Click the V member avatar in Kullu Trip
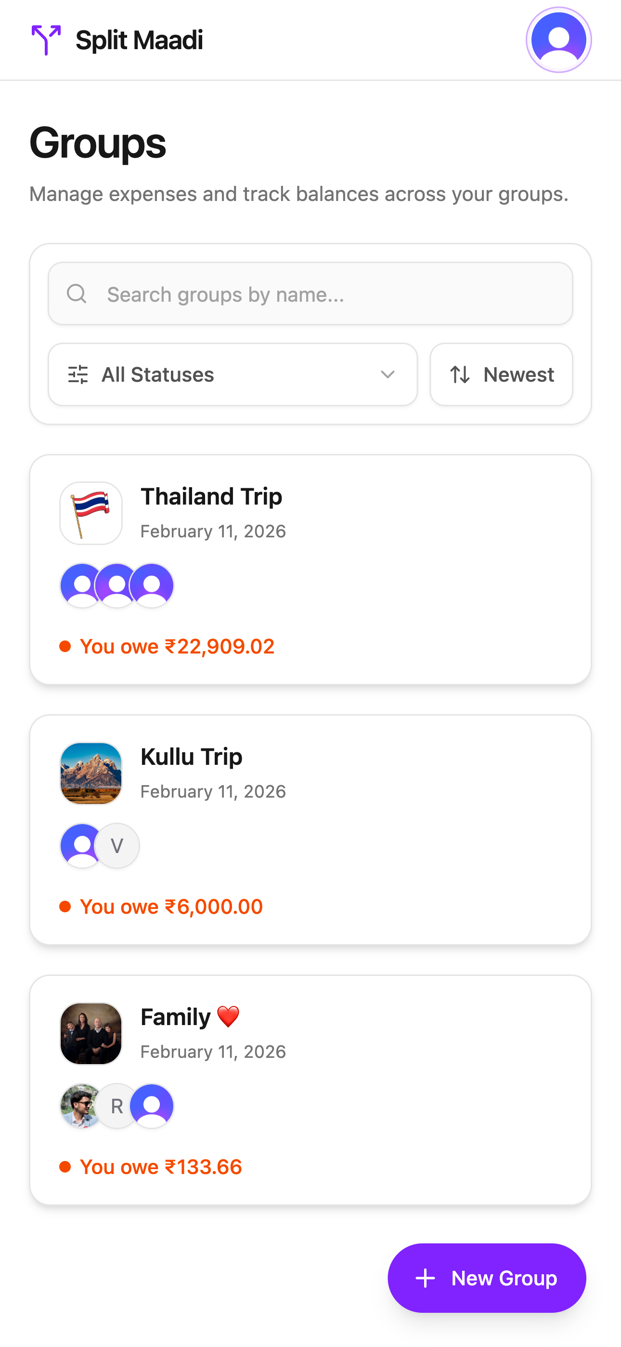The width and height of the screenshot is (621, 1347). click(x=117, y=845)
